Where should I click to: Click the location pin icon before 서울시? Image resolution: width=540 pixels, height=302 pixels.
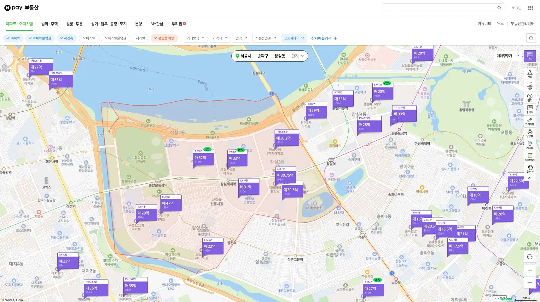pos(237,56)
